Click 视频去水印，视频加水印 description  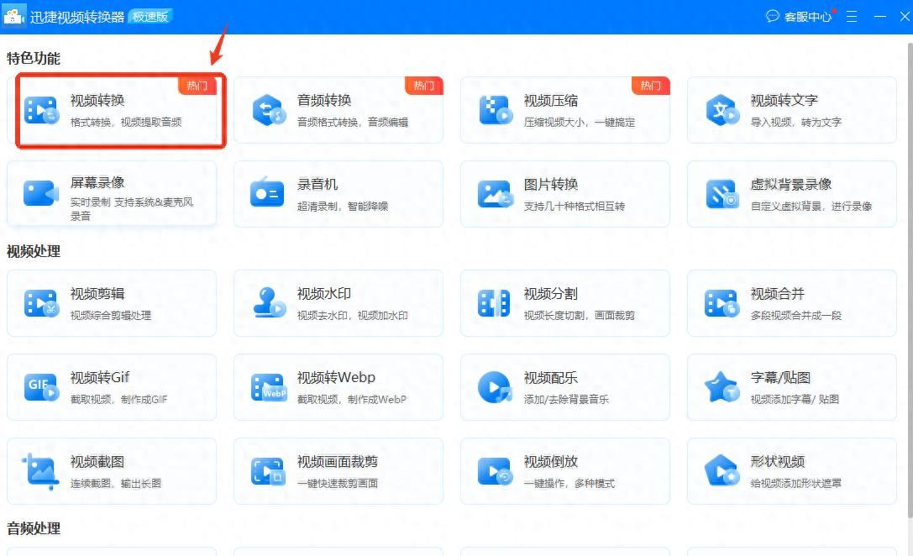pos(352,315)
